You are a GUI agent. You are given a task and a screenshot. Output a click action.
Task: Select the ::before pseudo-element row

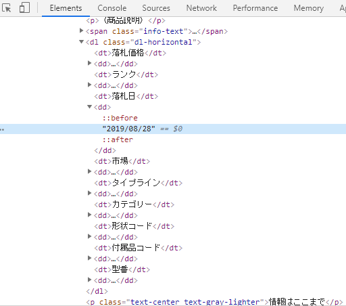click(120, 118)
